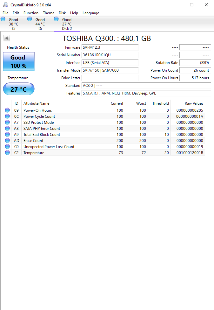Open the Function menu

pos(31,13)
